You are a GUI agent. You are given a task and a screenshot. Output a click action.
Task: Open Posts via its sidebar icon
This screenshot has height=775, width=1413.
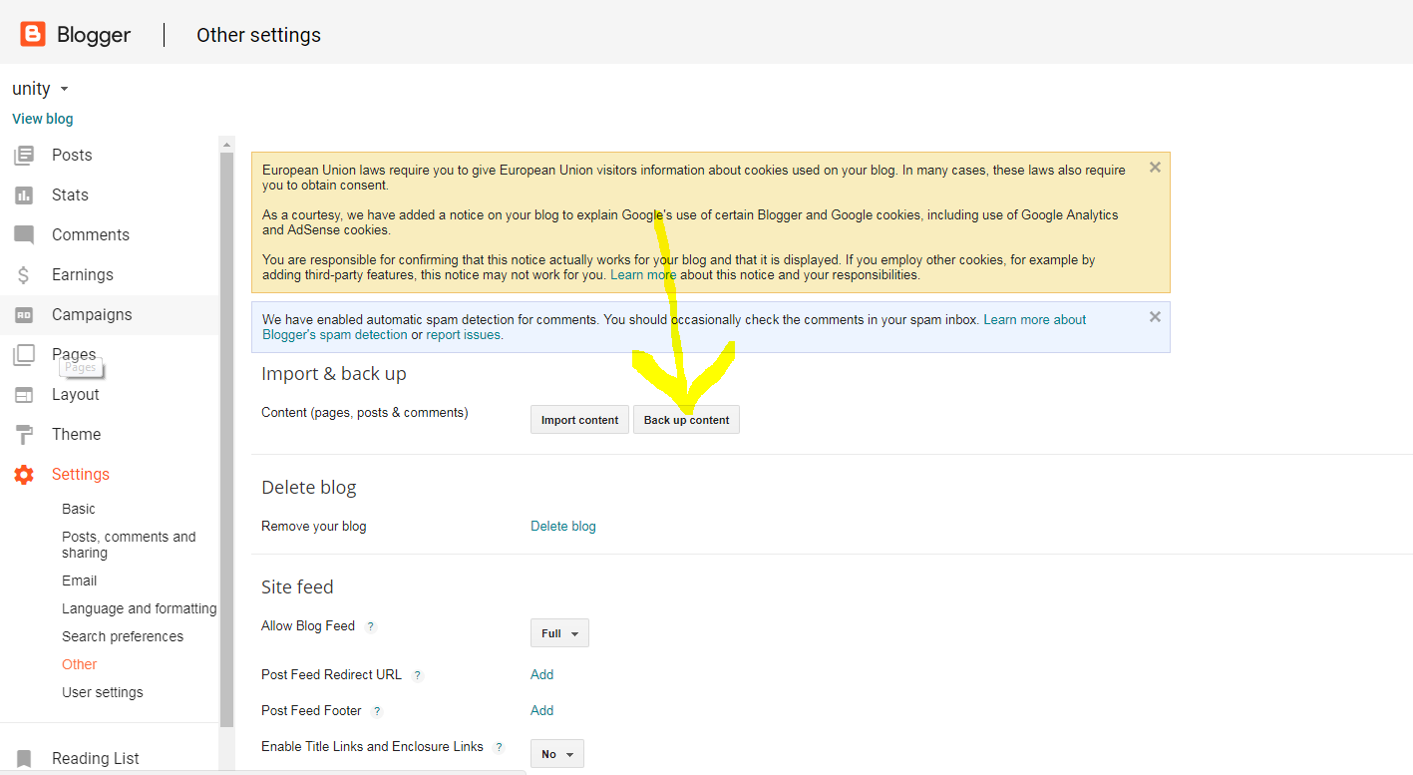click(x=24, y=156)
